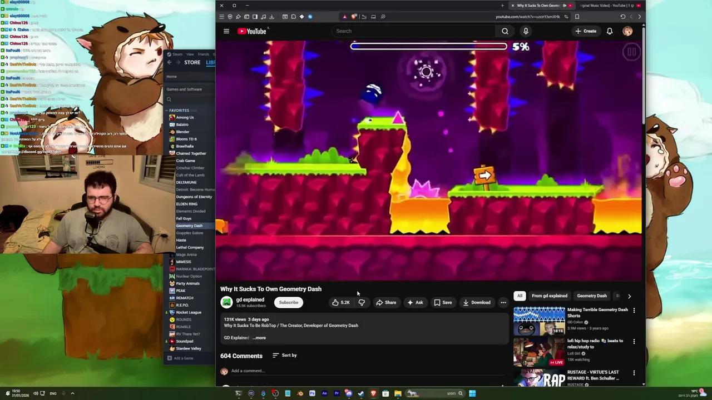Select the From gd explained chip
Viewport: 712px width, 400px height.
tap(550, 296)
